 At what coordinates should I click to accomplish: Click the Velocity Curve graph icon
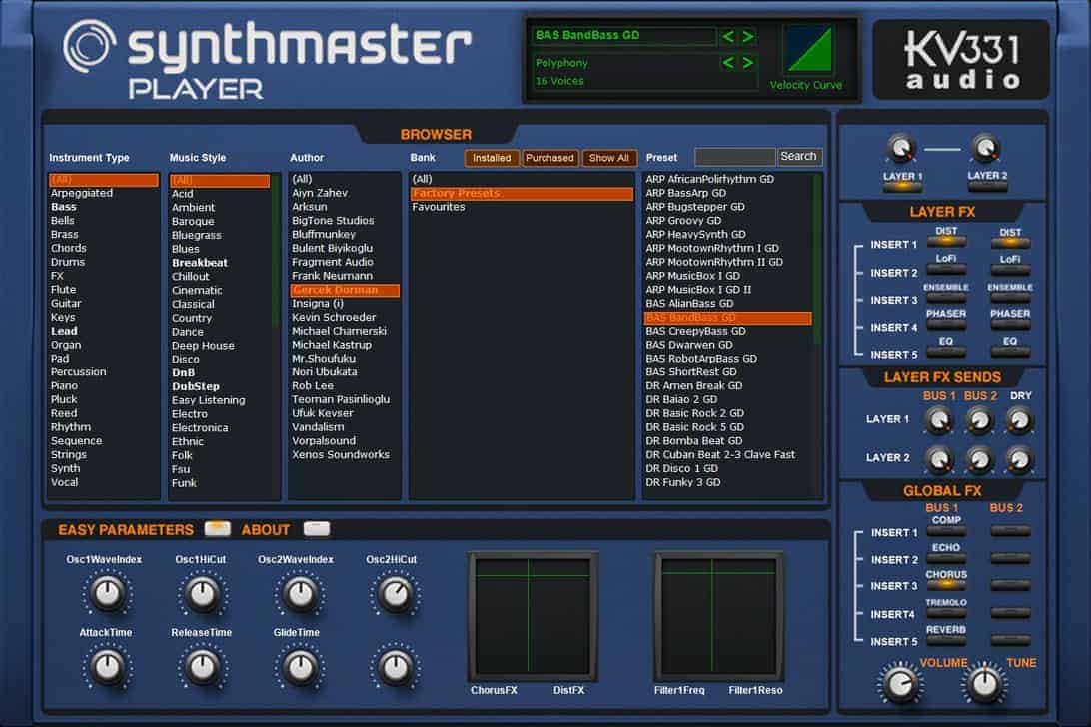(x=809, y=50)
